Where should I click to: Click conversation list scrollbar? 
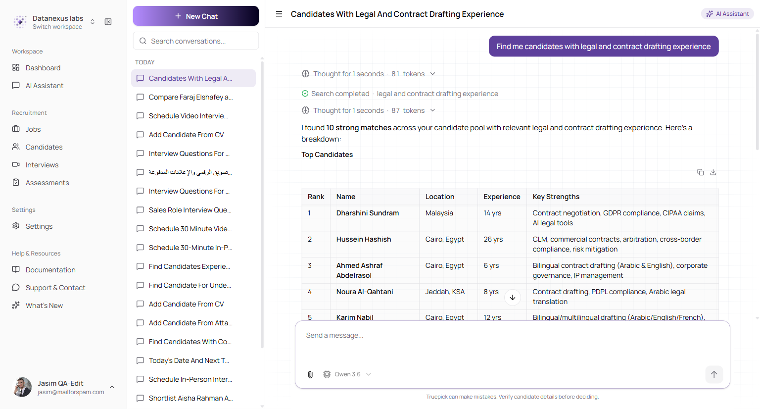tap(262, 204)
